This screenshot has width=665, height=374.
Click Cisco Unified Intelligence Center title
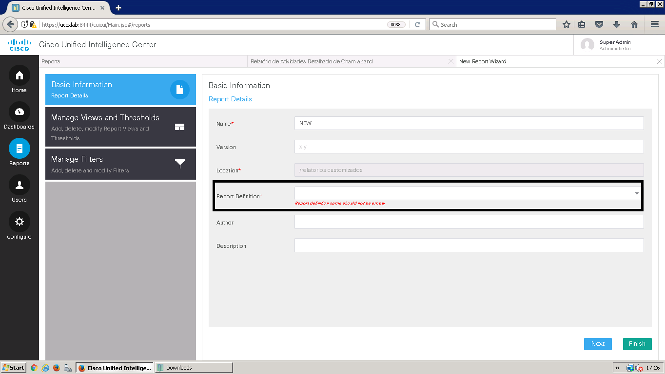click(x=98, y=45)
